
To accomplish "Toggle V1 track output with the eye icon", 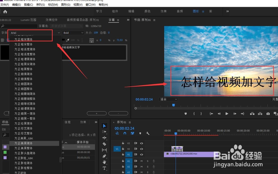I will 142,154.
